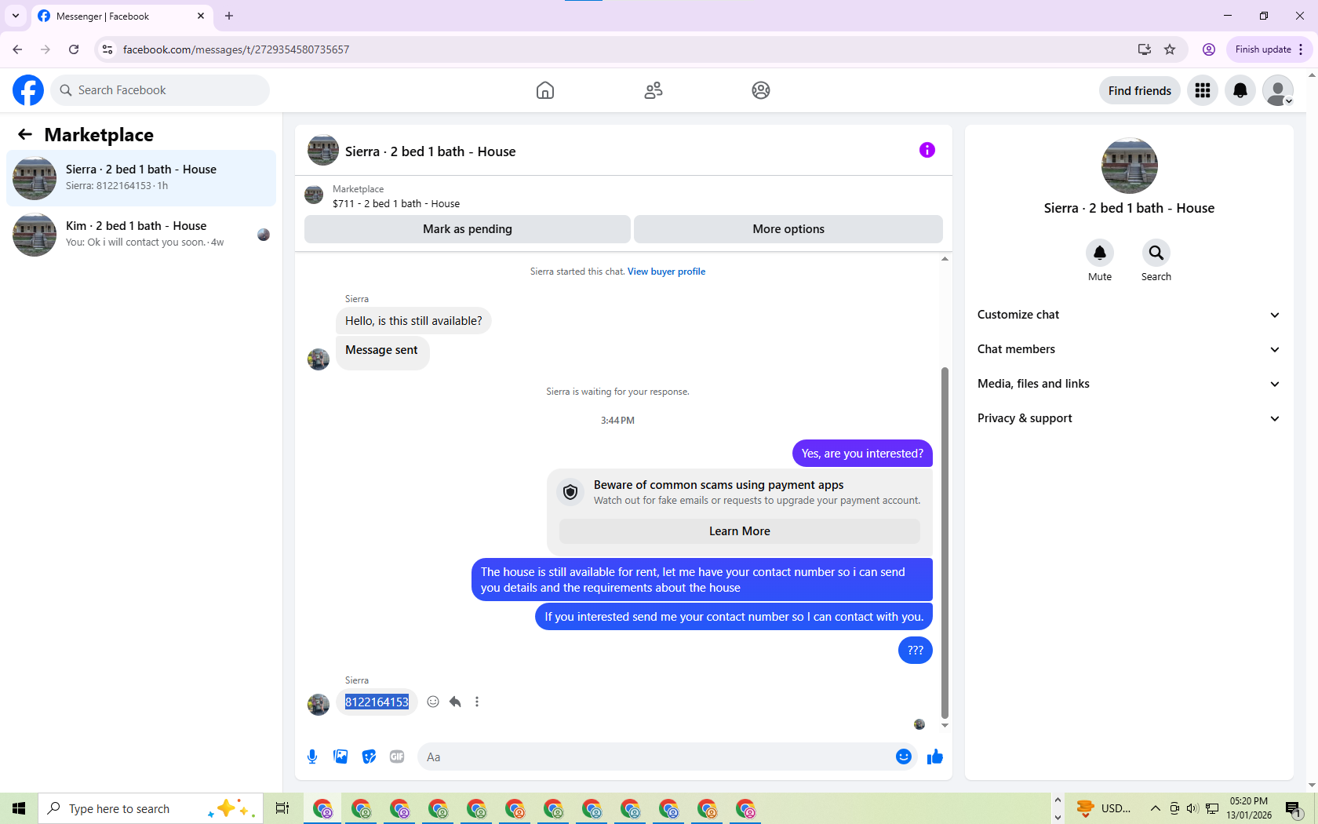
Task: Open the Menu grid icon
Action: pyautogui.click(x=1203, y=90)
